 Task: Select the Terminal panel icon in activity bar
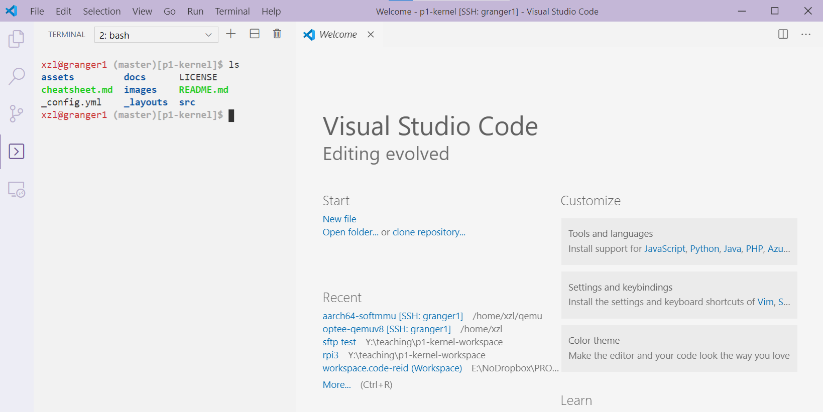17,152
